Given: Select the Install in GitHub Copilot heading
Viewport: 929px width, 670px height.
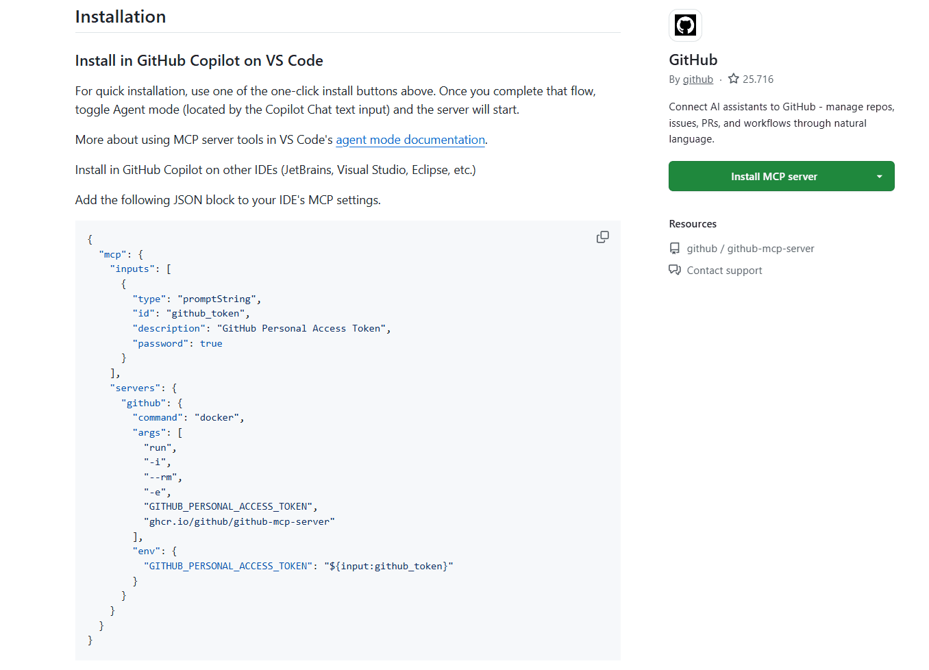Looking at the screenshot, I should pos(199,60).
